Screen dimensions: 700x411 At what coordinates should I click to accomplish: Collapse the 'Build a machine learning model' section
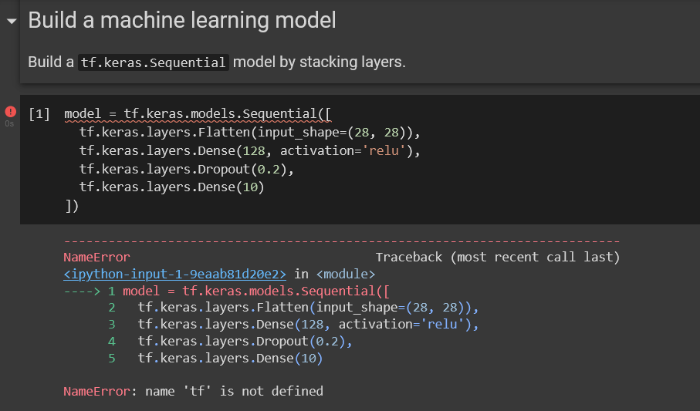point(12,21)
